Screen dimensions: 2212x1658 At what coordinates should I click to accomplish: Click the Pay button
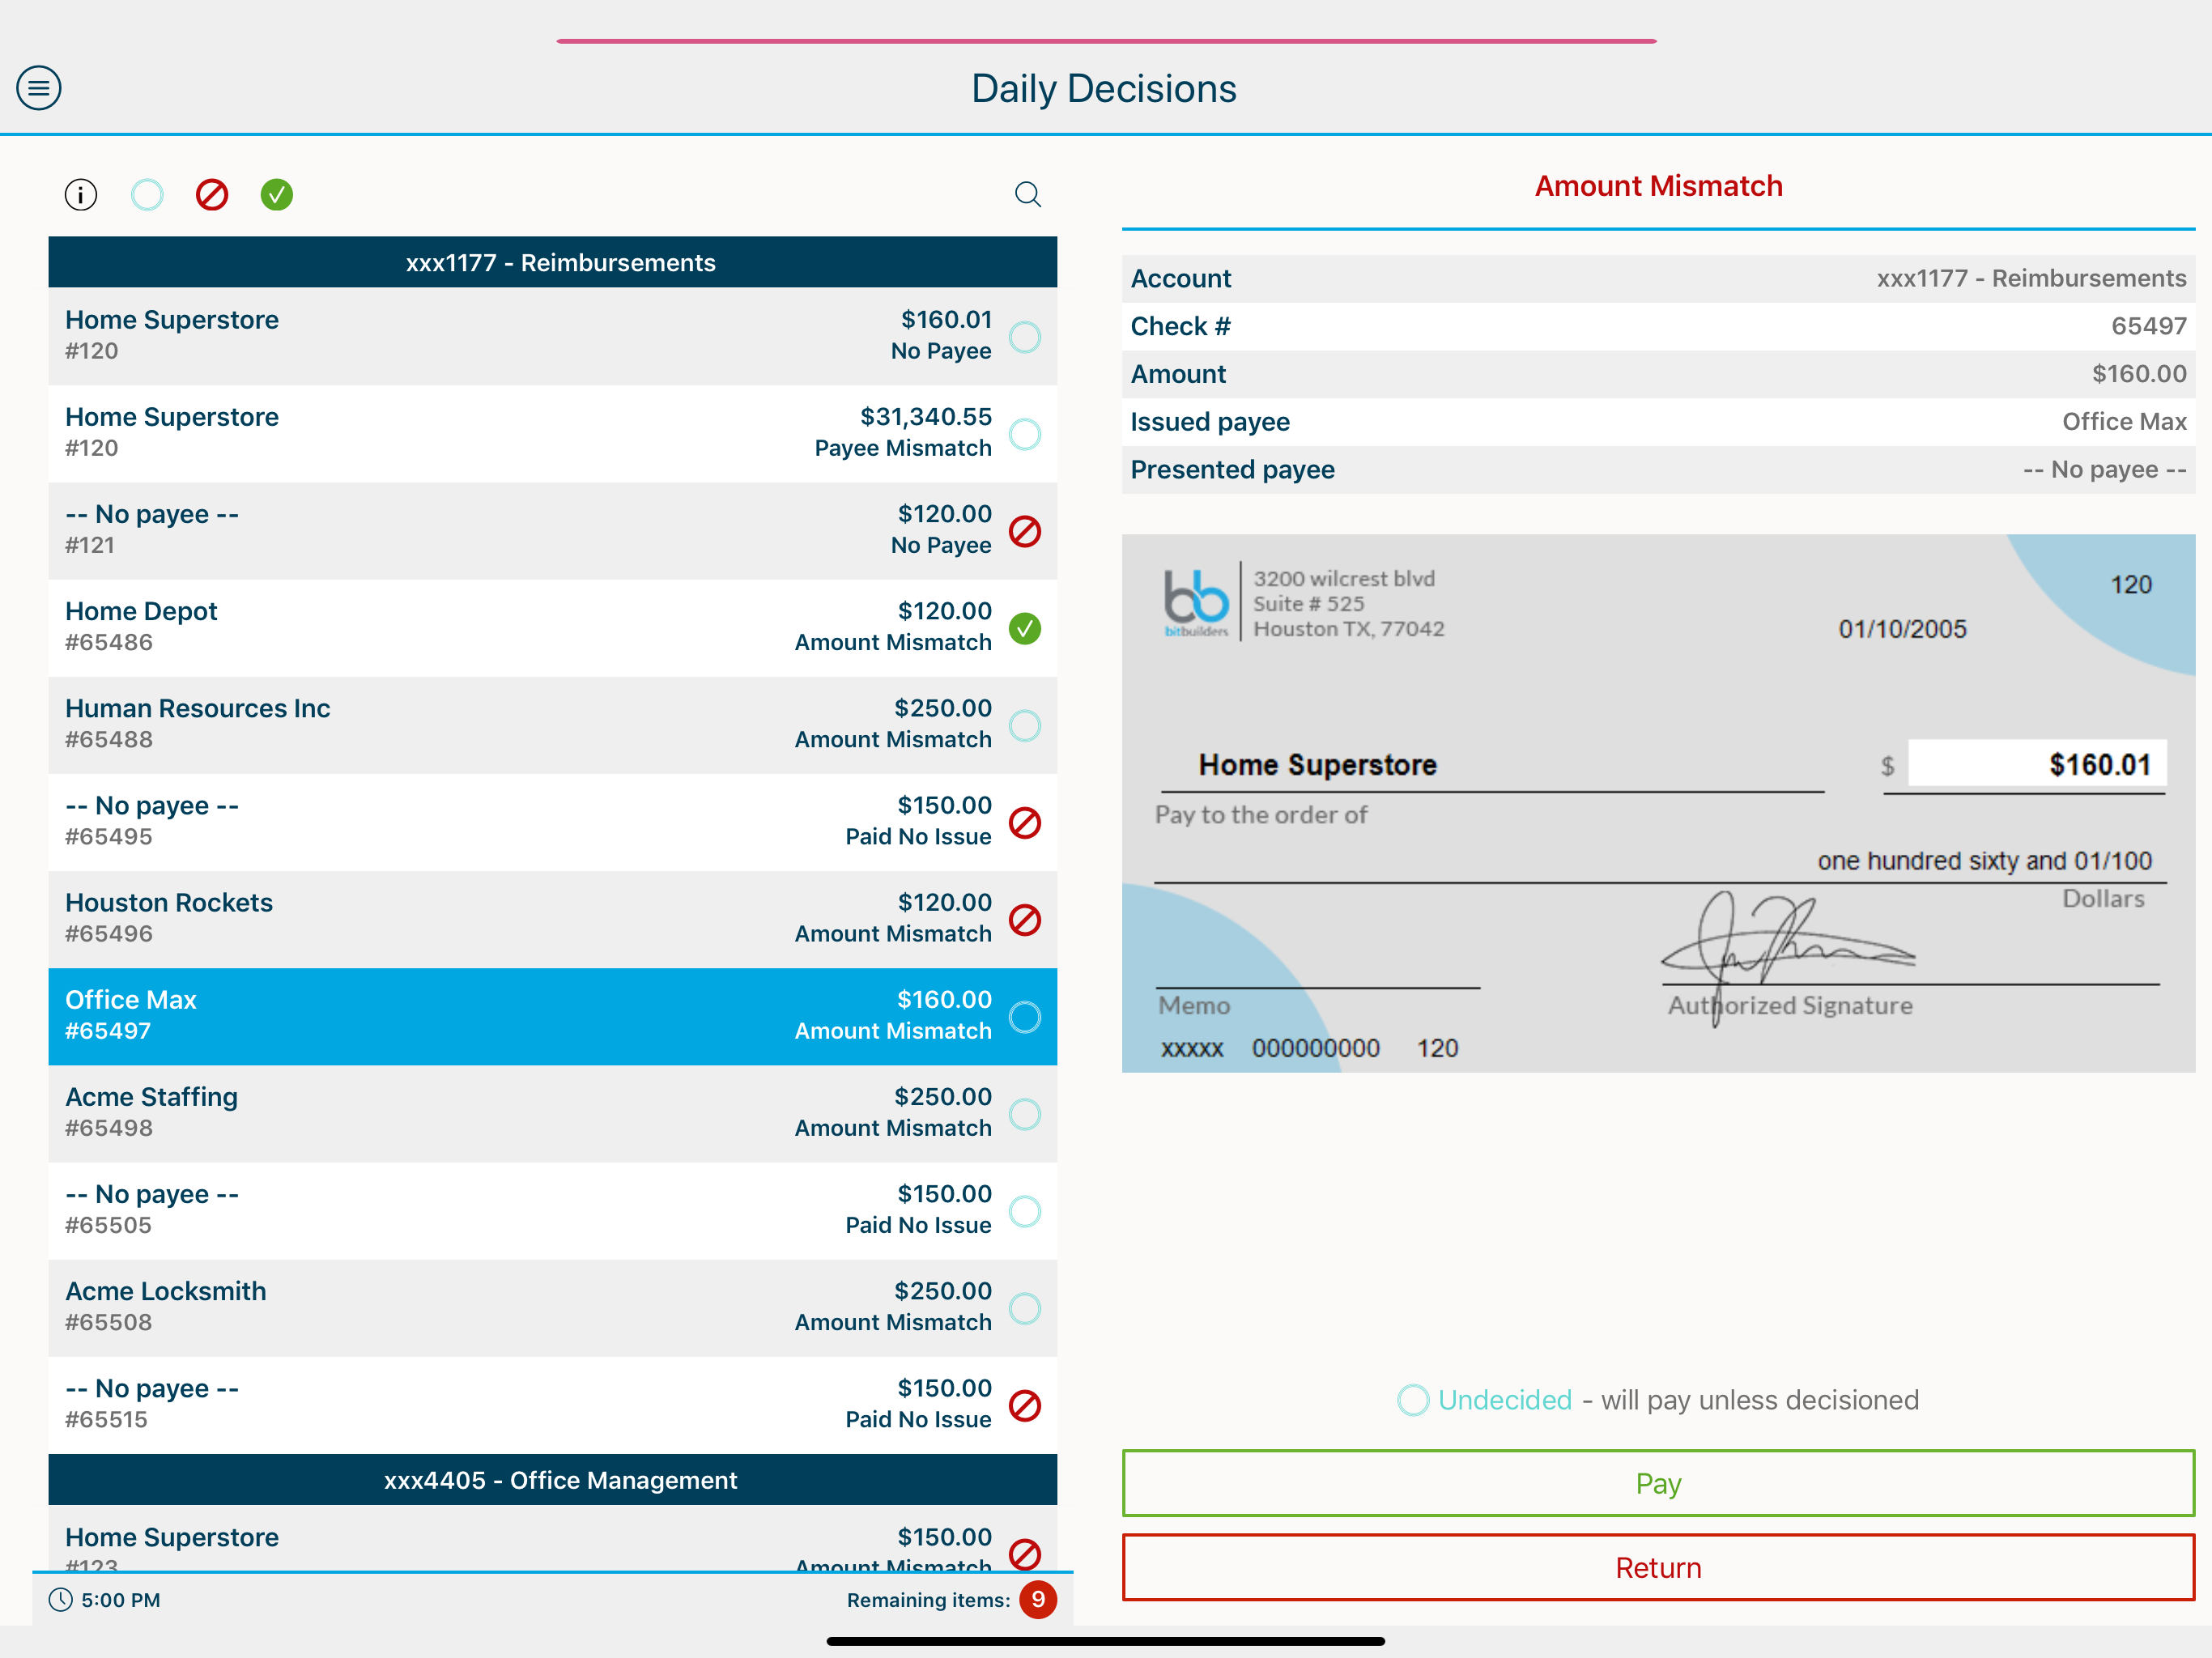pos(1658,1483)
